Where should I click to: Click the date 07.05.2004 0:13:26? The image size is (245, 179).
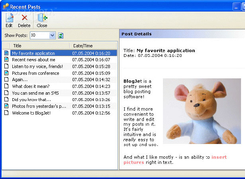coord(91,99)
